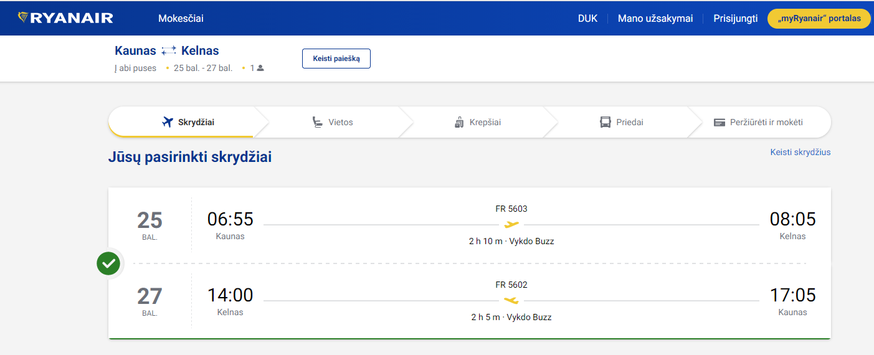The image size is (874, 355).
Task: Click the round-trip arrows between Kaunas and Kelnas
Action: coord(169,51)
